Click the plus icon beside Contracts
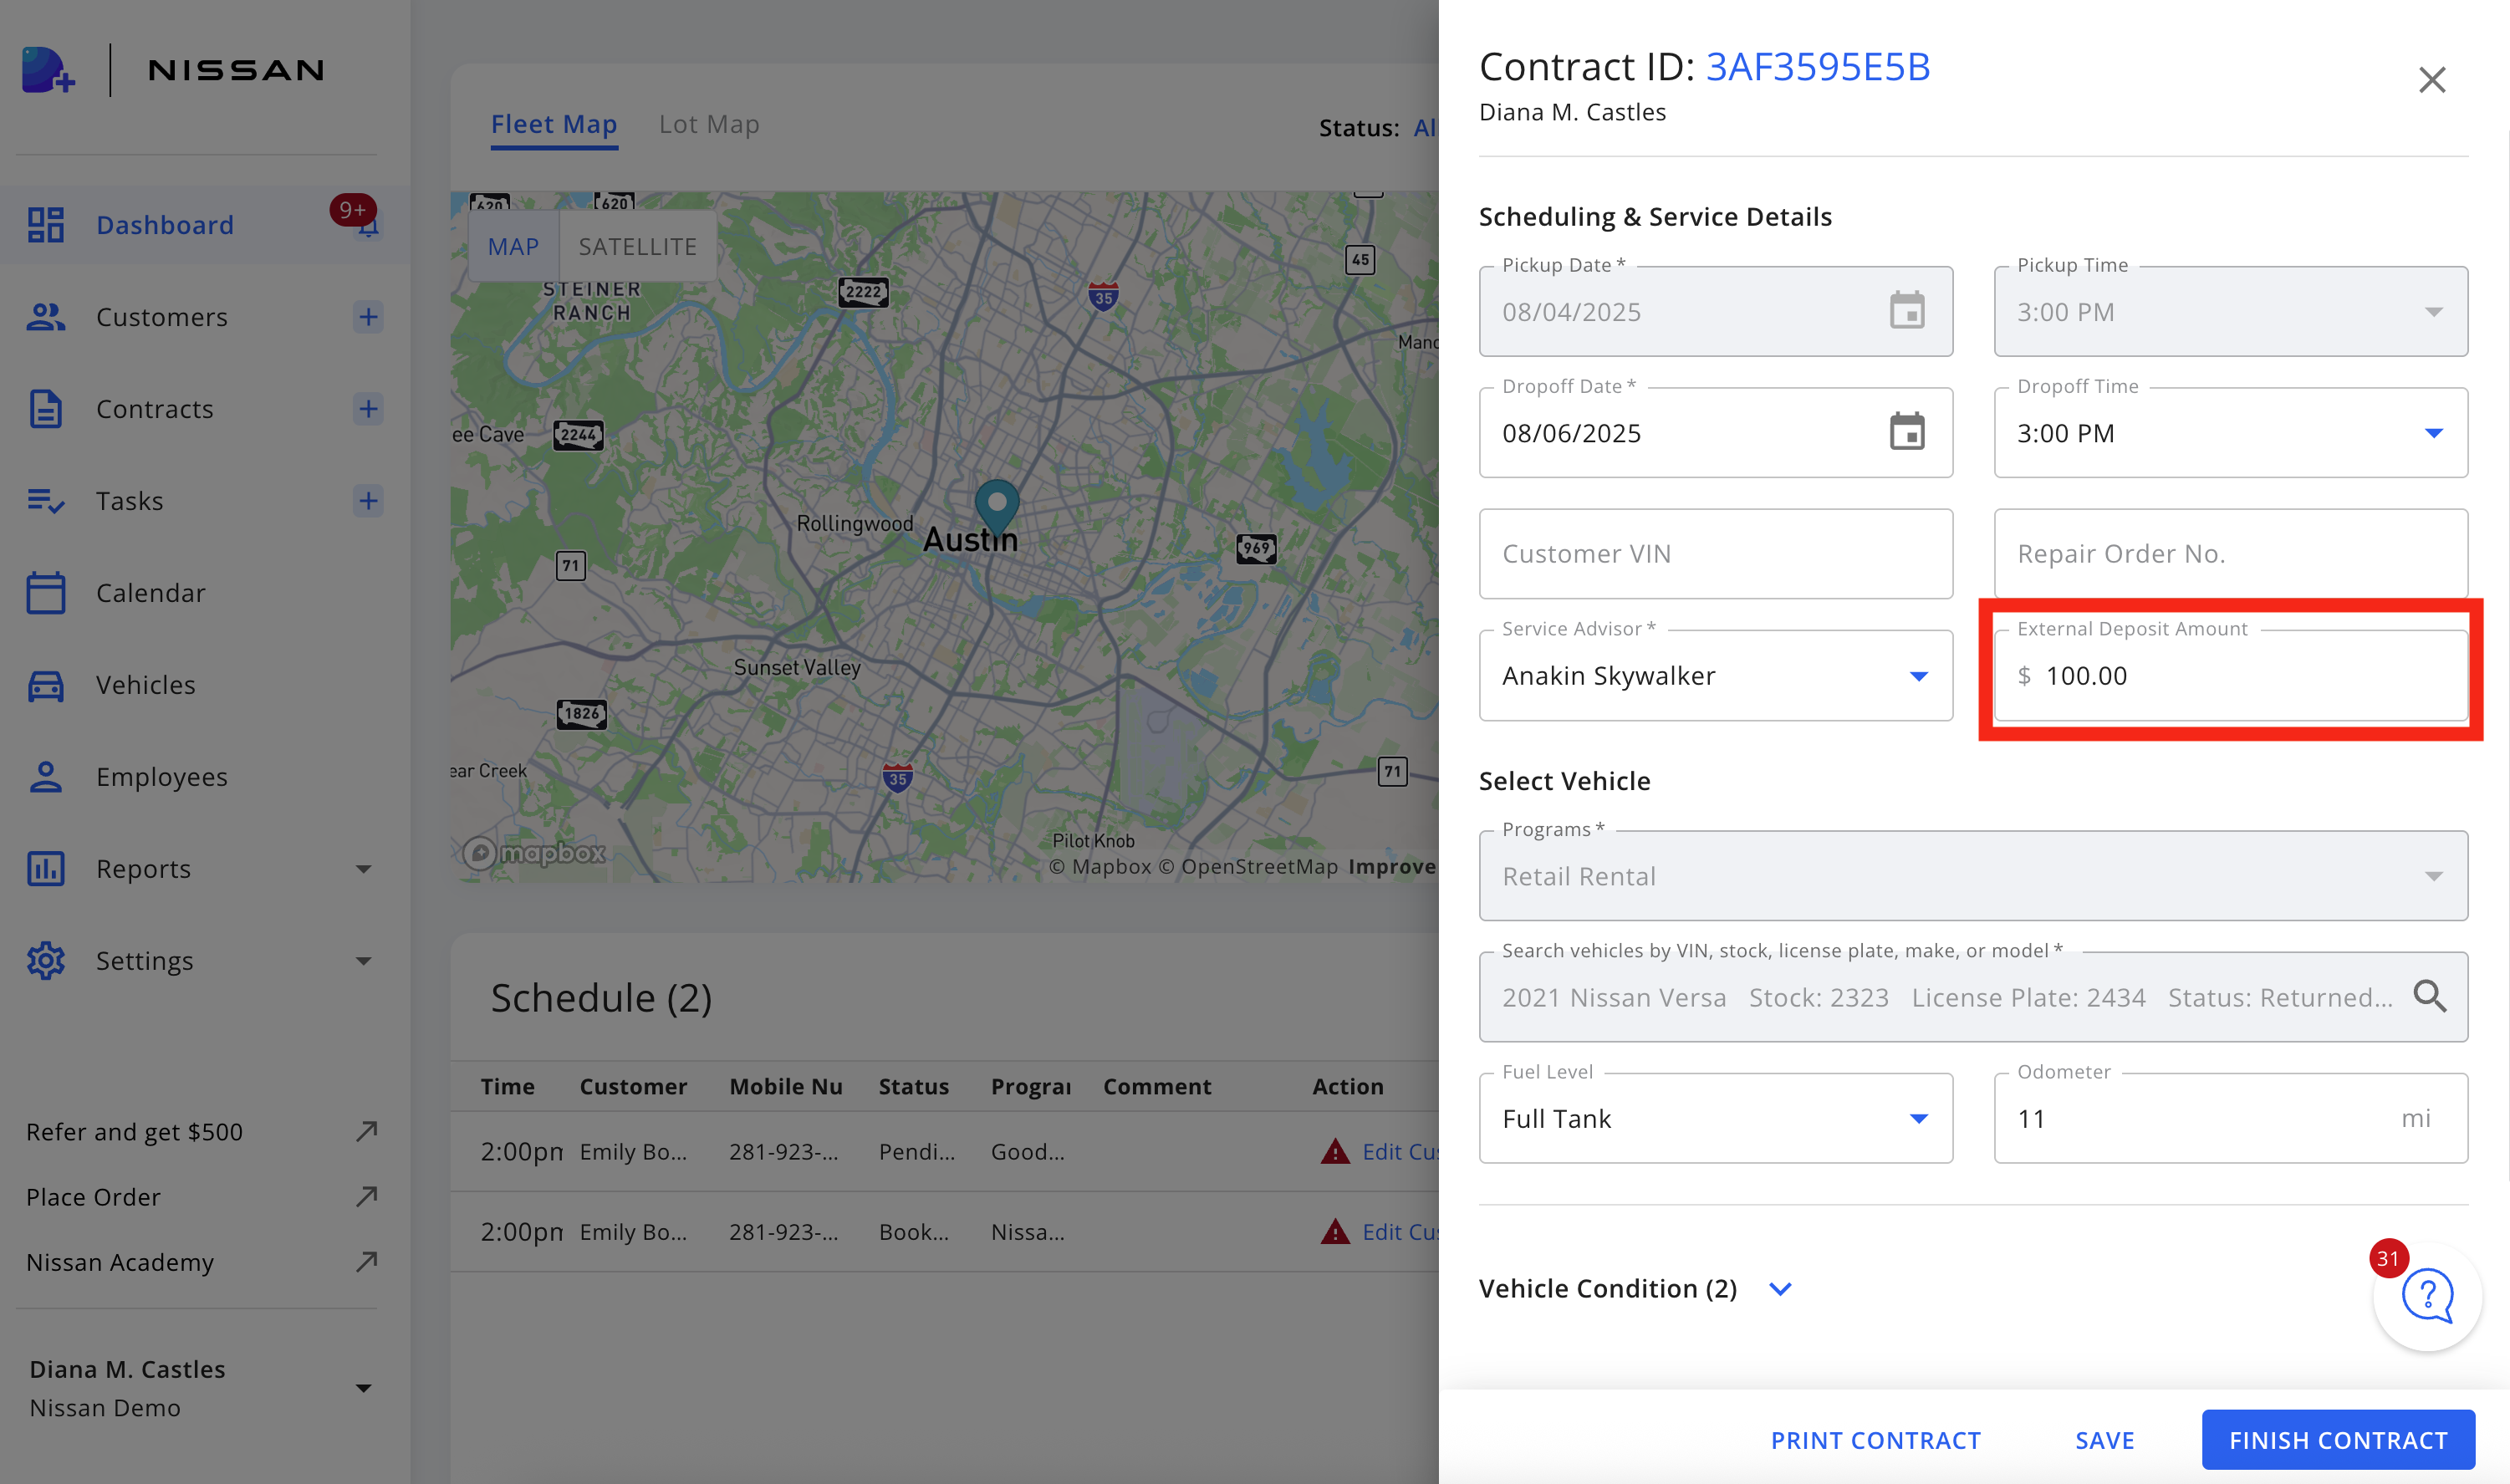Viewport: 2510px width, 1484px height. (368, 409)
